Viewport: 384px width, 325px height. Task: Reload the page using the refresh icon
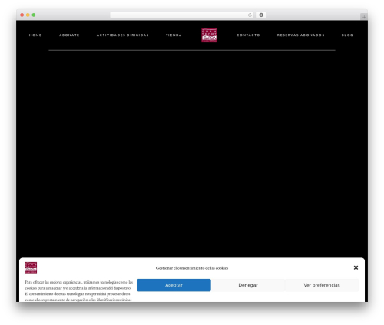(x=250, y=15)
